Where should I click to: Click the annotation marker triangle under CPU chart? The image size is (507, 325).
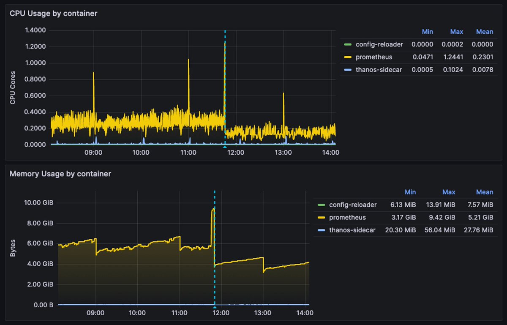tap(225, 147)
